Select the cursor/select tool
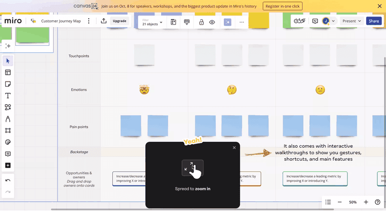This screenshot has height=211, width=386. pyautogui.click(x=8, y=61)
